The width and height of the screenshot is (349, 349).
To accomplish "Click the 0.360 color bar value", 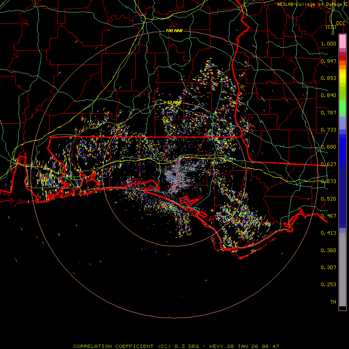I will [x=328, y=251].
